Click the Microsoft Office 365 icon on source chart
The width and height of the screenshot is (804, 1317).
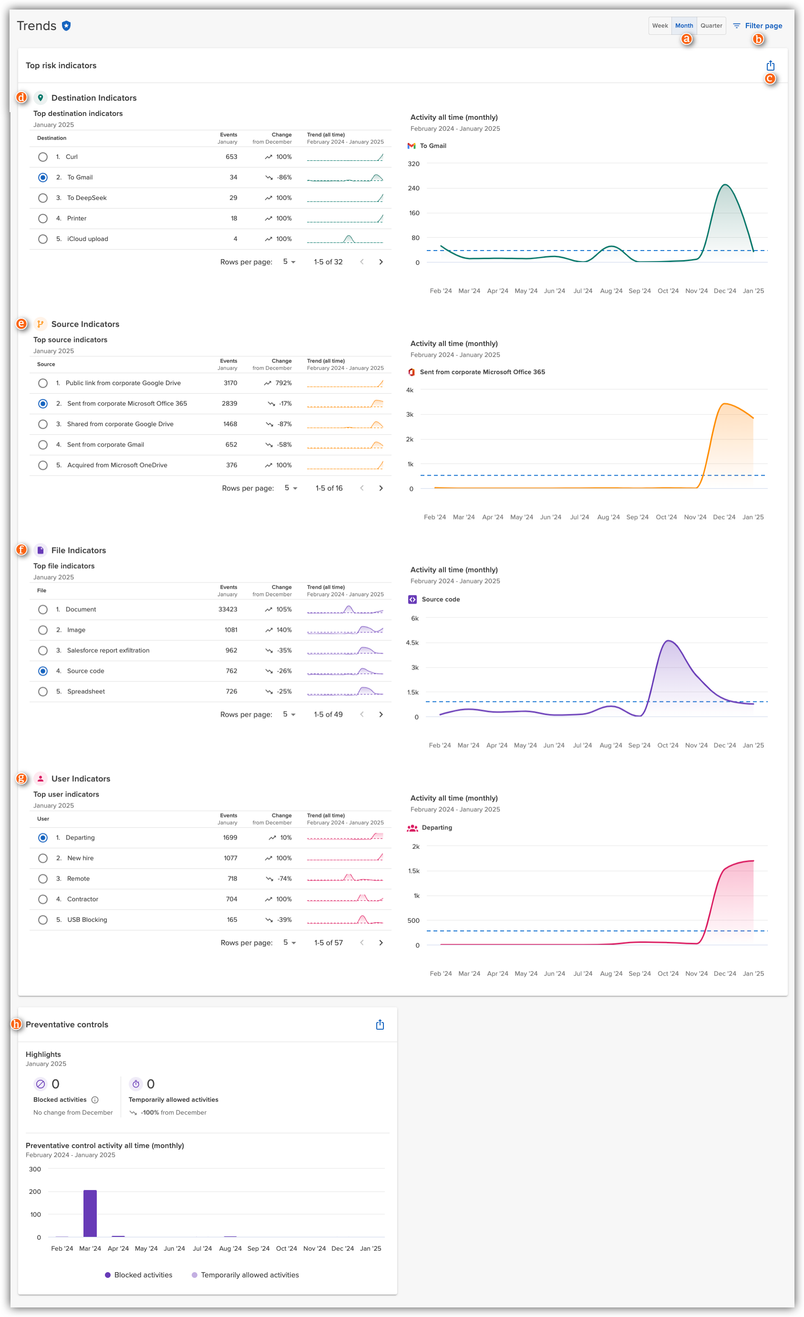(x=412, y=371)
